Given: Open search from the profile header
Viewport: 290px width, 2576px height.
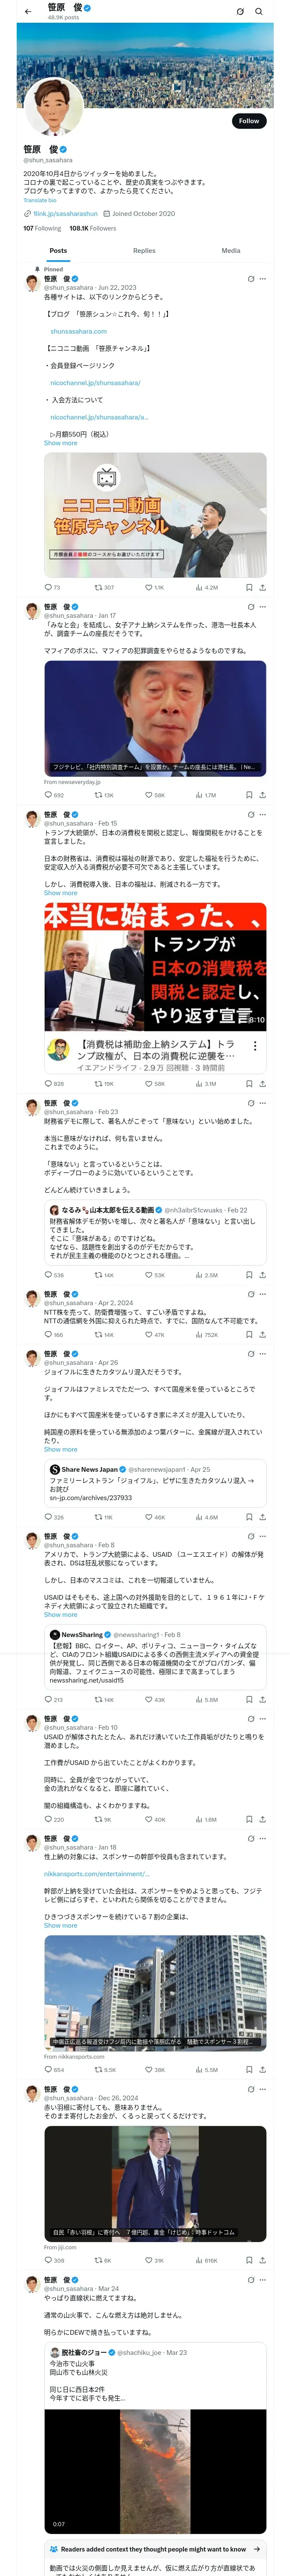Looking at the screenshot, I should tap(259, 12).
